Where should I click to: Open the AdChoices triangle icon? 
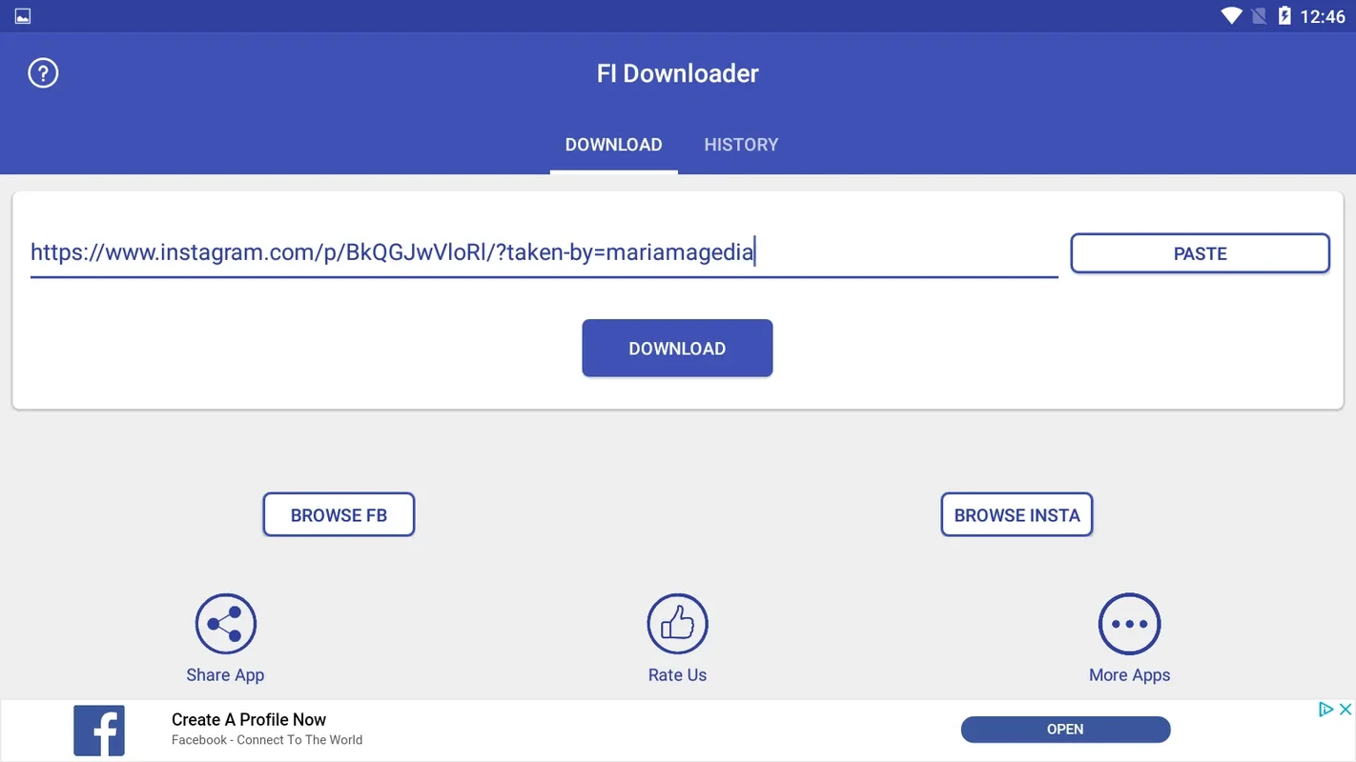click(x=1325, y=709)
